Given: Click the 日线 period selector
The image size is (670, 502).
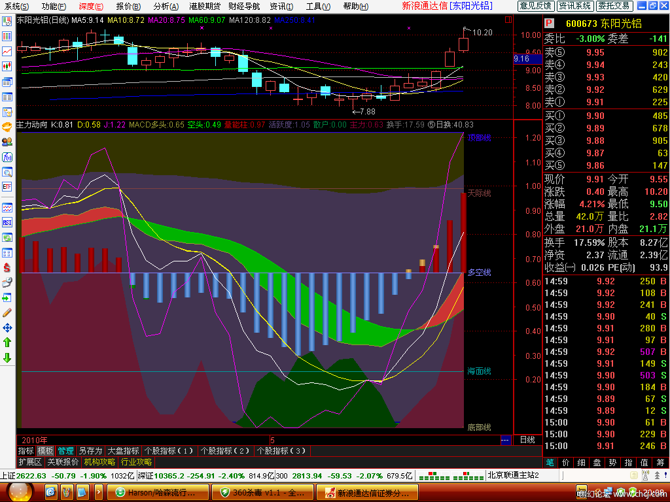Looking at the screenshot, I should (527, 440).
